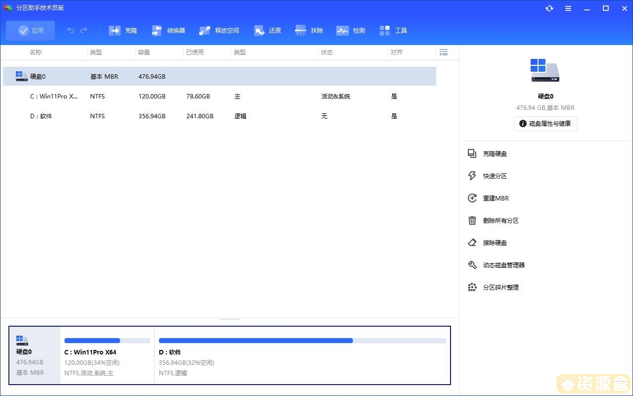Click the redo arrow icon
Screen dimensions: 633x396
click(x=84, y=31)
